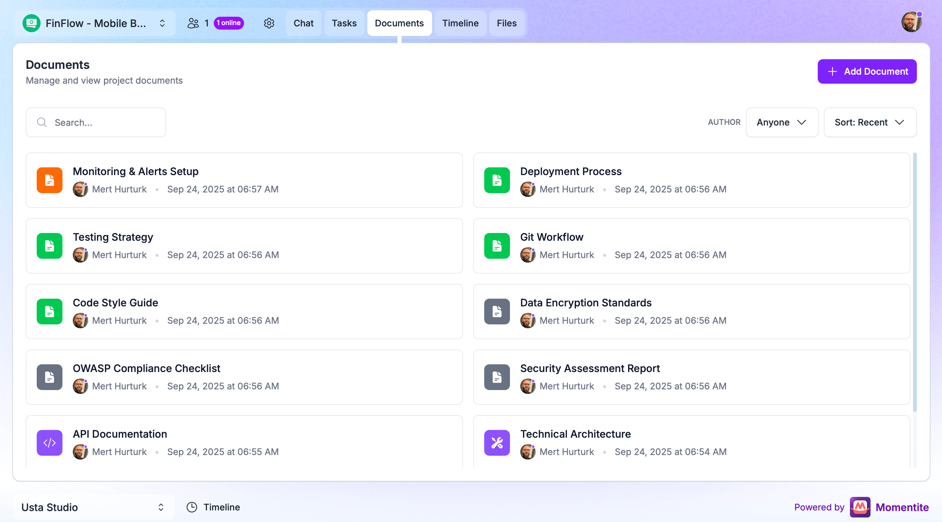Open project settings via the gear icon
Viewport: 942px width, 522px height.
[269, 23]
